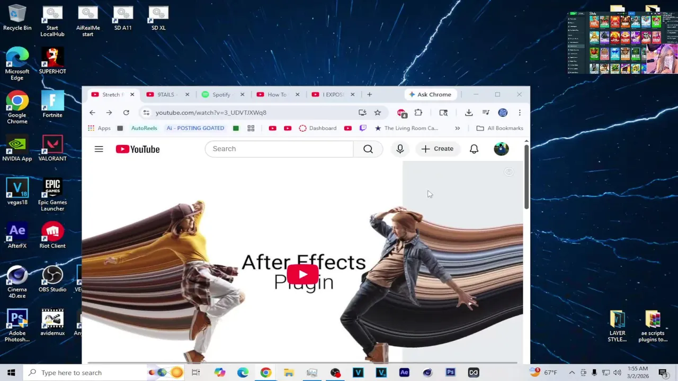View site information icon in address bar
Image resolution: width=678 pixels, height=381 pixels.
pyautogui.click(x=146, y=112)
